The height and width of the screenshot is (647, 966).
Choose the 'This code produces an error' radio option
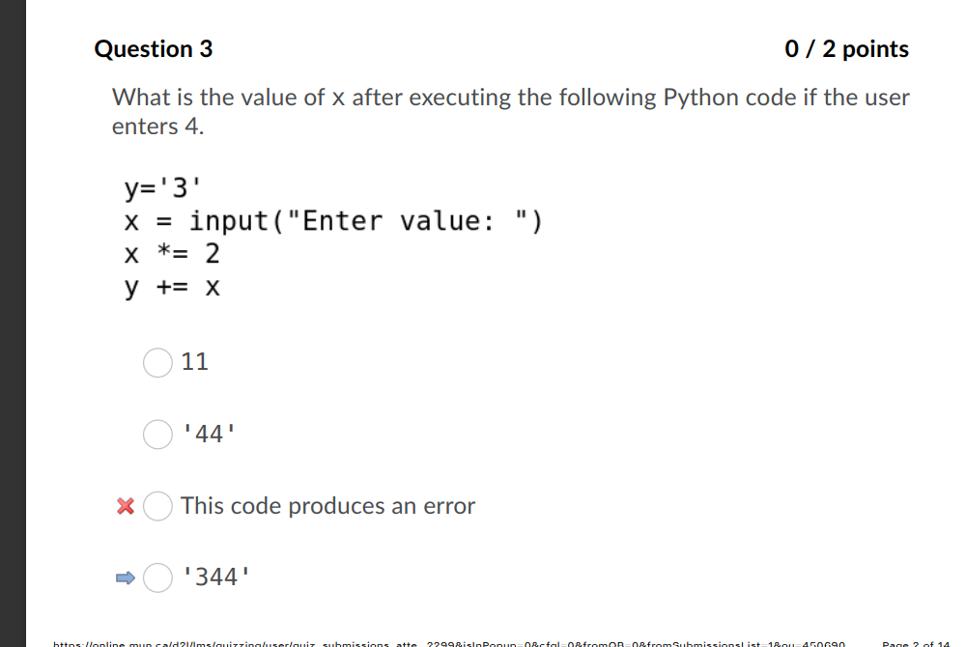pos(156,506)
